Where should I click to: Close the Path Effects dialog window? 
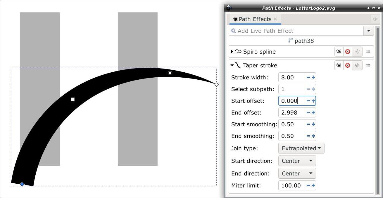(x=378, y=8)
